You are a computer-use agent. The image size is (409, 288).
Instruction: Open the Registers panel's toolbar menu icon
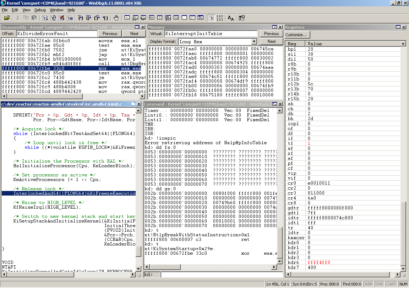pos(398,27)
